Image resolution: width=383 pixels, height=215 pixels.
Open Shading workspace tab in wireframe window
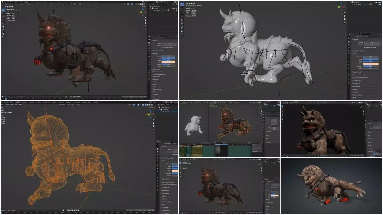click(55, 102)
